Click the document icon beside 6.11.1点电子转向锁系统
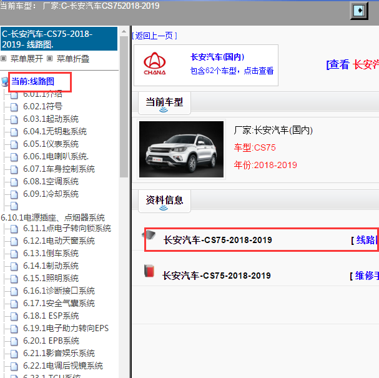The height and width of the screenshot is (378, 379). [x=14, y=229]
